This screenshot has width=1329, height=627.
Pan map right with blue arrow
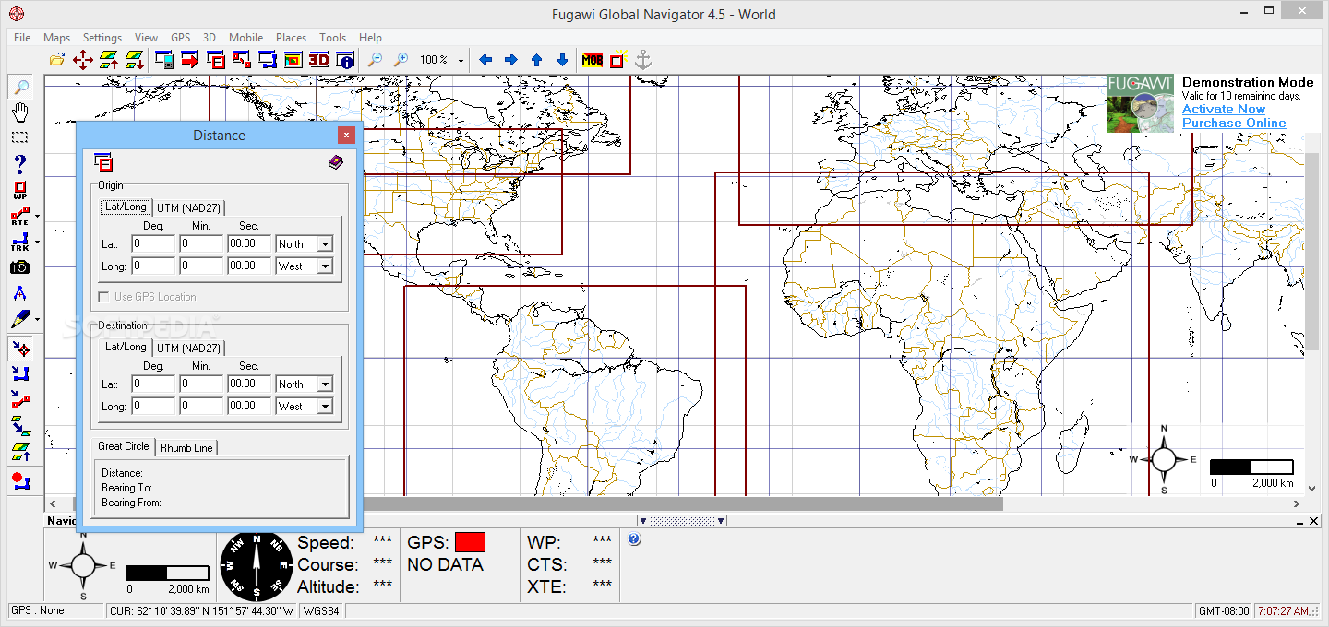[x=510, y=60]
